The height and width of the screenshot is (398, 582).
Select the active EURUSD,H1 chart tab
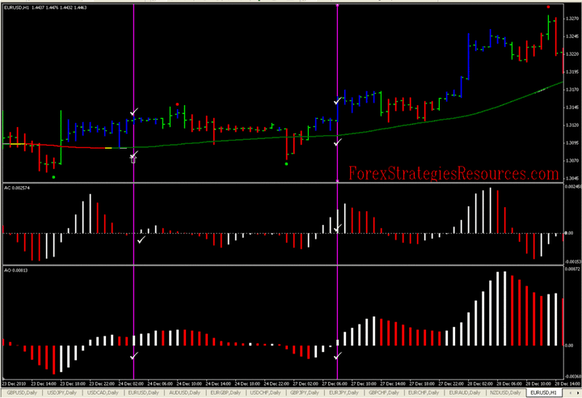pyautogui.click(x=543, y=393)
